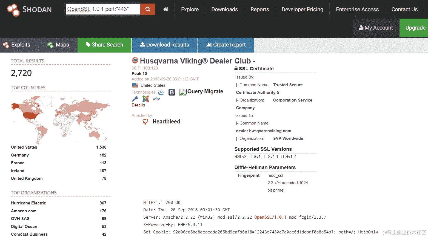Filter by United Kingdom country
The image size is (428, 237).
pos(27,178)
